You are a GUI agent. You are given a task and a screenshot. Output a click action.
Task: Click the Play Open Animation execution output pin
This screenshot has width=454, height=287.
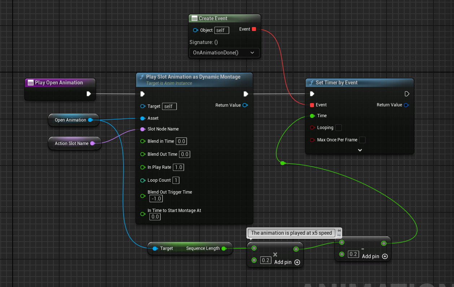[89, 94]
